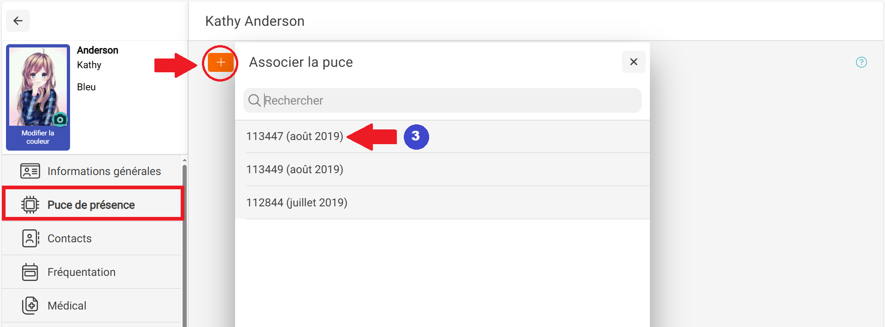Click the Contacts address book icon
Viewport: 885px width, 327px height.
[30, 238]
